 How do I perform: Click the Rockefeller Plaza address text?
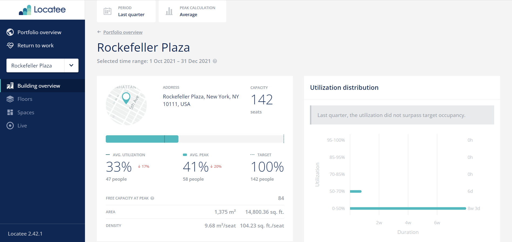tap(201, 100)
